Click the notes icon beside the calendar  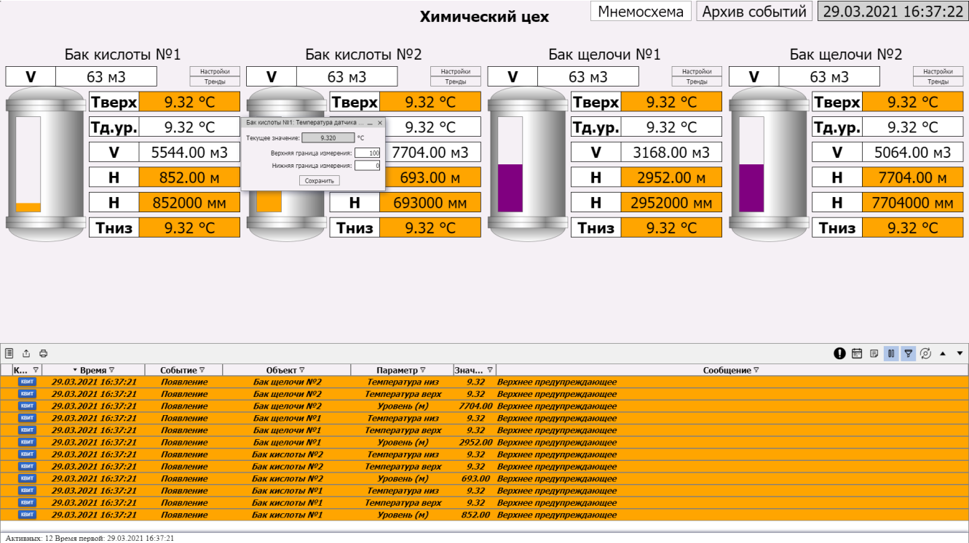(874, 353)
